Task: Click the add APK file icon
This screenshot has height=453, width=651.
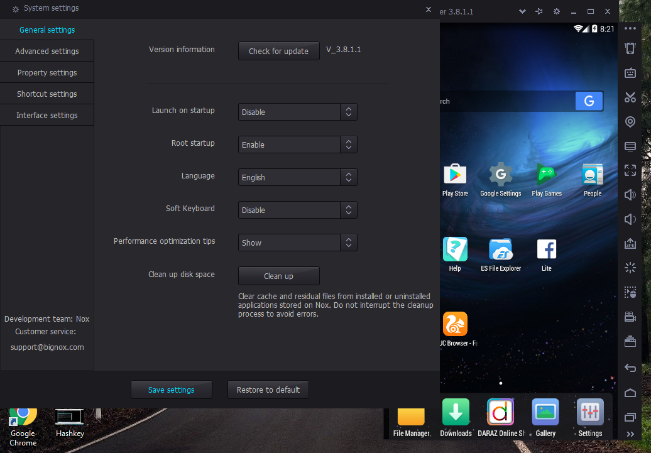Action: point(630,243)
